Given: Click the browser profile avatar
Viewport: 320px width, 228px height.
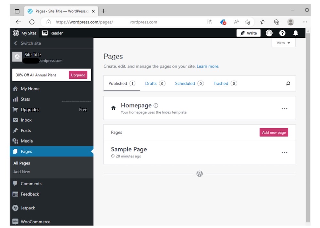Looking at the screenshot, I should pyautogui.click(x=291, y=22).
